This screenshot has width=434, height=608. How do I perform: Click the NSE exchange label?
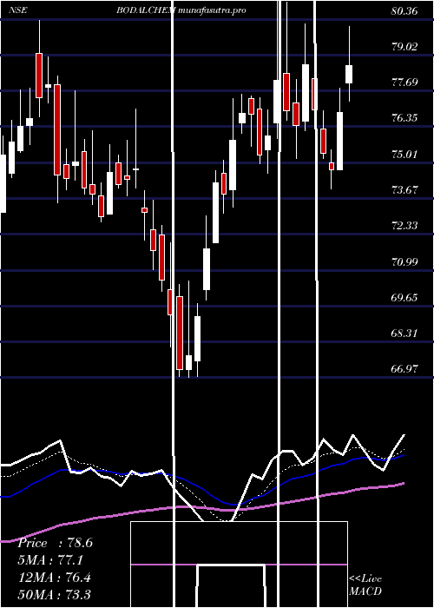[x=18, y=10]
